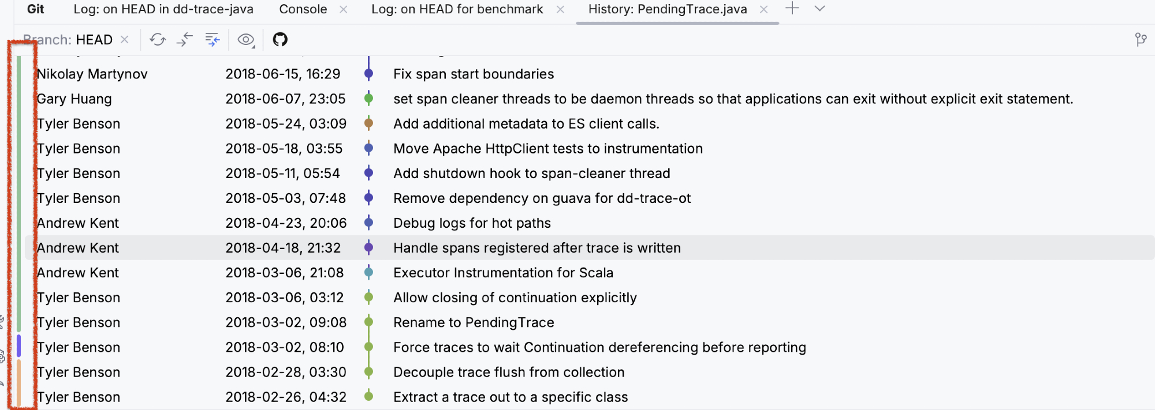Open the eye view options dropdown
This screenshot has width=1155, height=410.
coord(247,40)
